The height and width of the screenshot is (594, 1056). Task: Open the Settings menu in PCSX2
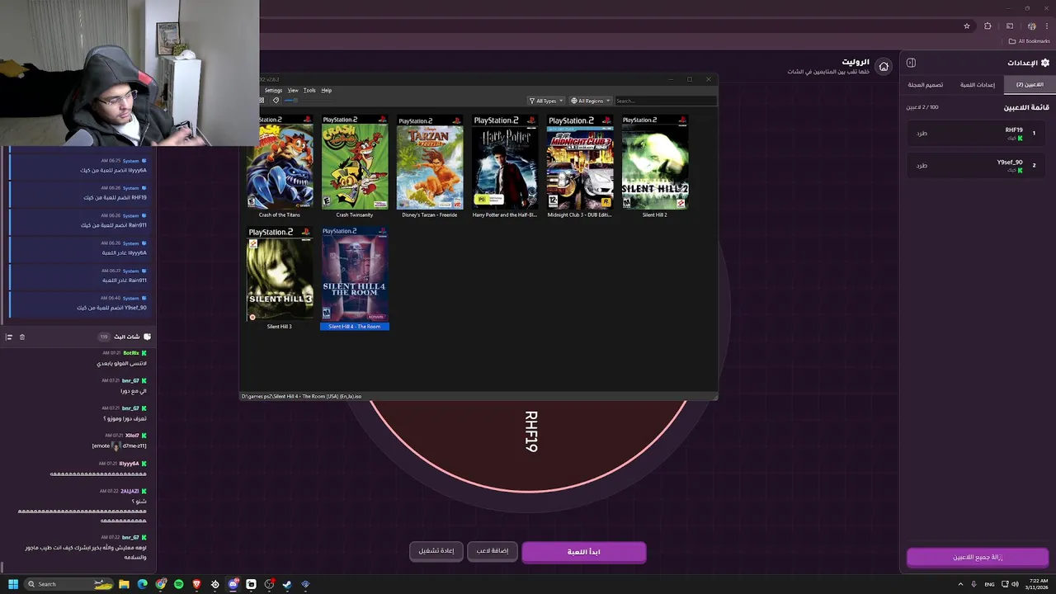point(273,90)
